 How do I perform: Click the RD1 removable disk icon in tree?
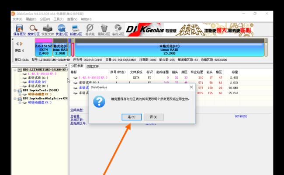coord(20,90)
